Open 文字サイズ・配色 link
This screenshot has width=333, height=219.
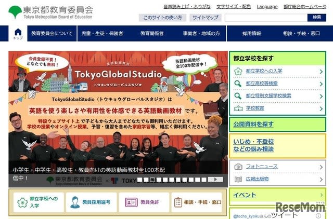tap(234, 7)
